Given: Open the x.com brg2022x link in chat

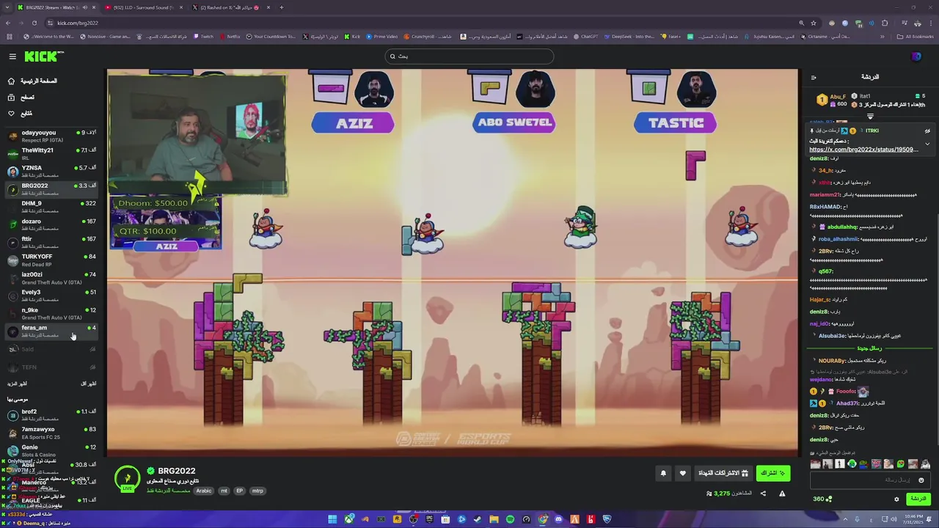Looking at the screenshot, I should click(x=863, y=150).
